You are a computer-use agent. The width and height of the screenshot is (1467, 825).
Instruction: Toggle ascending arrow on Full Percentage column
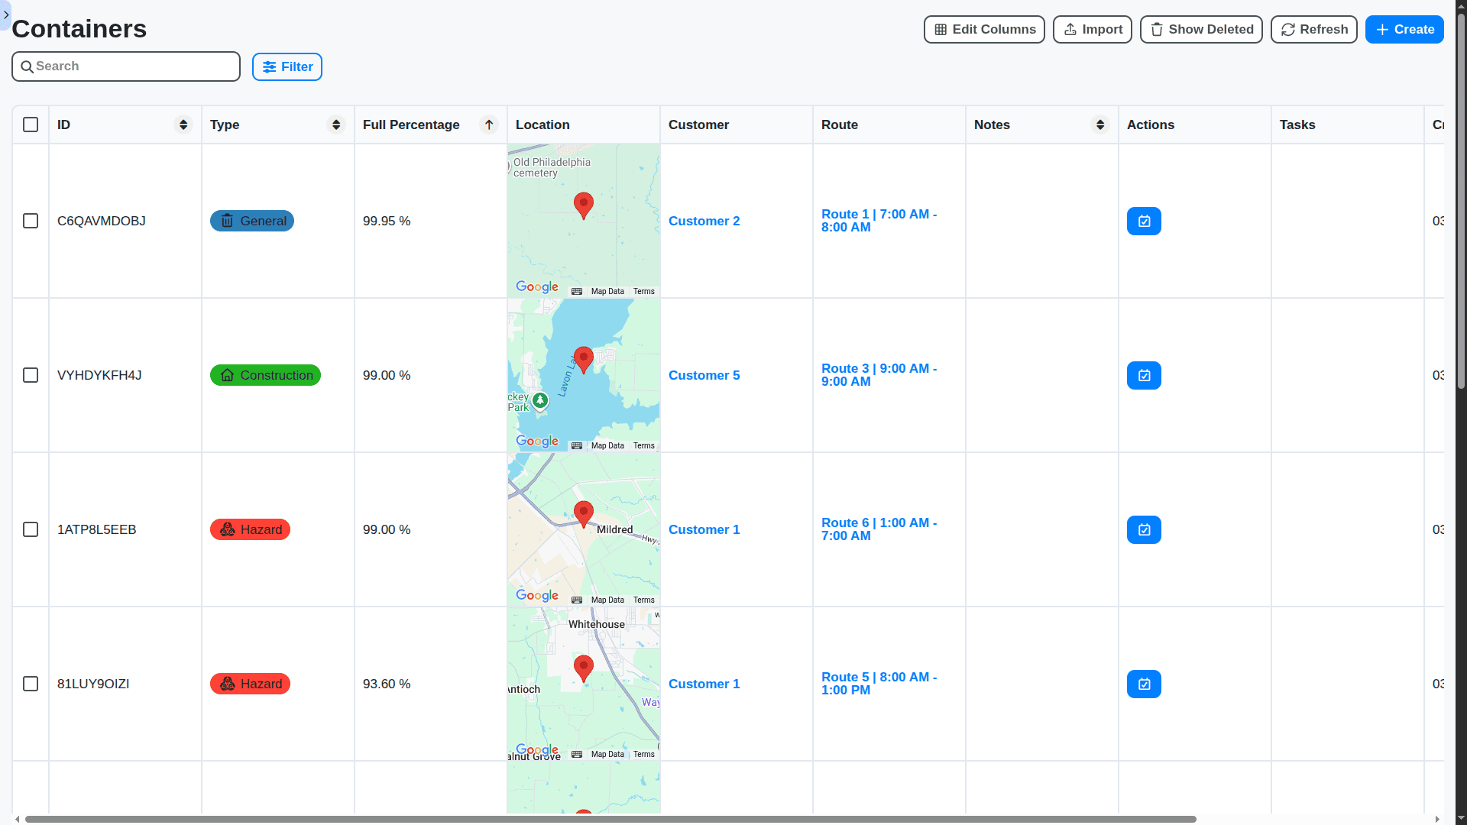tap(489, 125)
